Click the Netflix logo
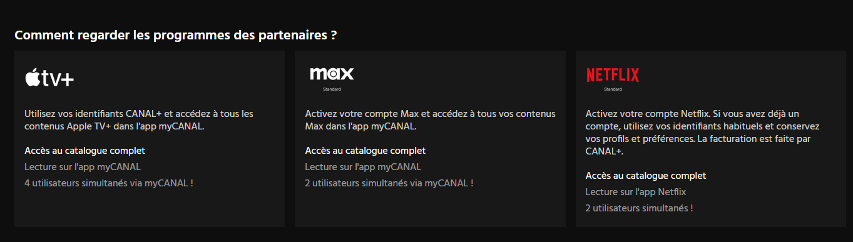Screen dimensions: 853x242 coord(613,76)
